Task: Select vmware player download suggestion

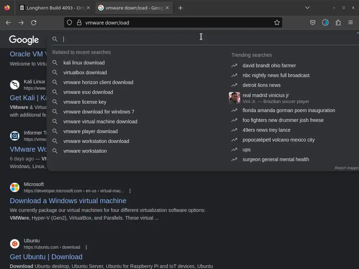Action: (x=90, y=132)
